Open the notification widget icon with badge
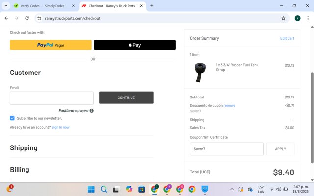This screenshot has height=196, width=314. coord(10,188)
